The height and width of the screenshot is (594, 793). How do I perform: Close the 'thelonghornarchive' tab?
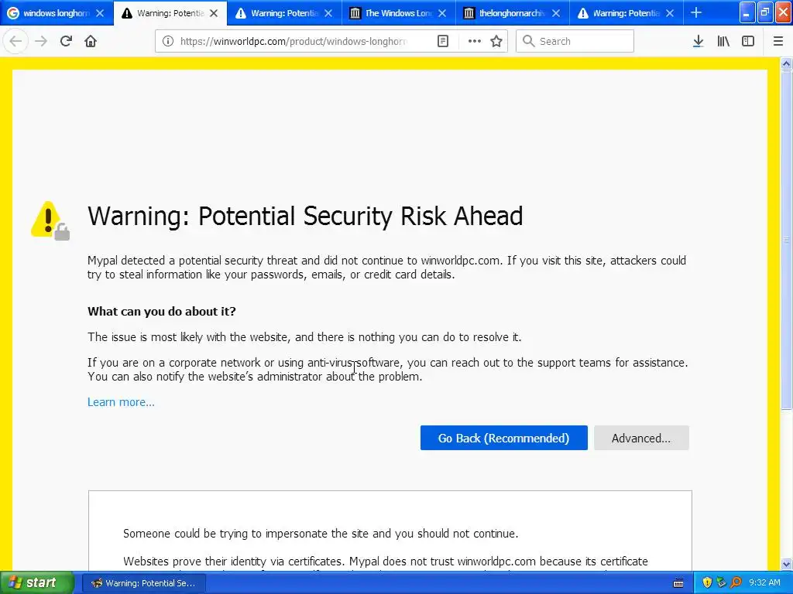click(x=556, y=13)
